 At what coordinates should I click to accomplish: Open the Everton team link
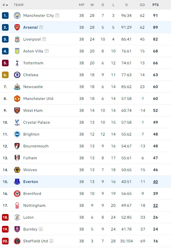tap(31, 182)
